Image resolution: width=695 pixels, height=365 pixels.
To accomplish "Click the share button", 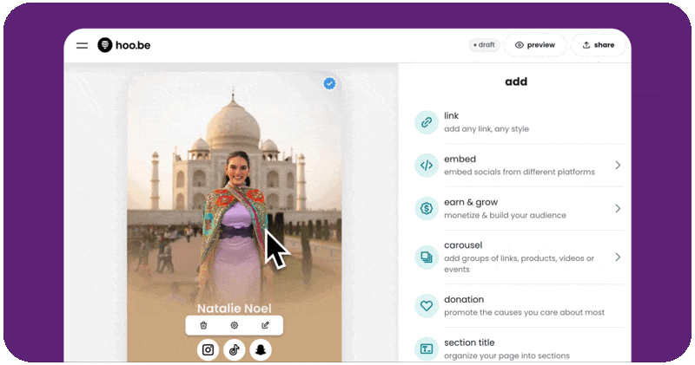I will pyautogui.click(x=599, y=45).
